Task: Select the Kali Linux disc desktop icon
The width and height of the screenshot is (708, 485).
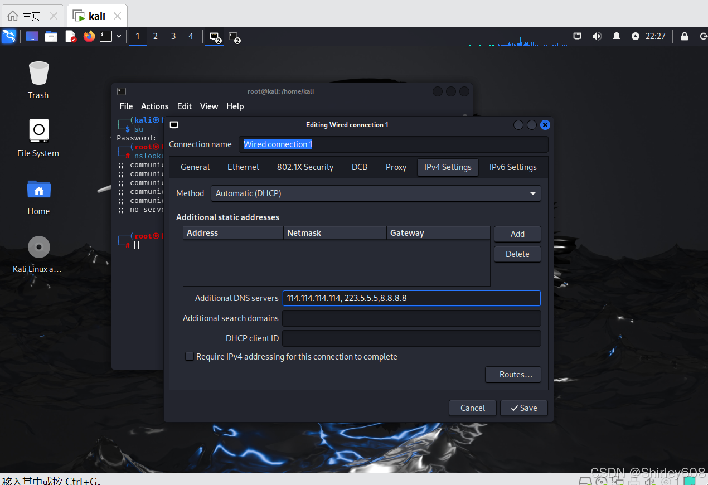Action: [37, 255]
